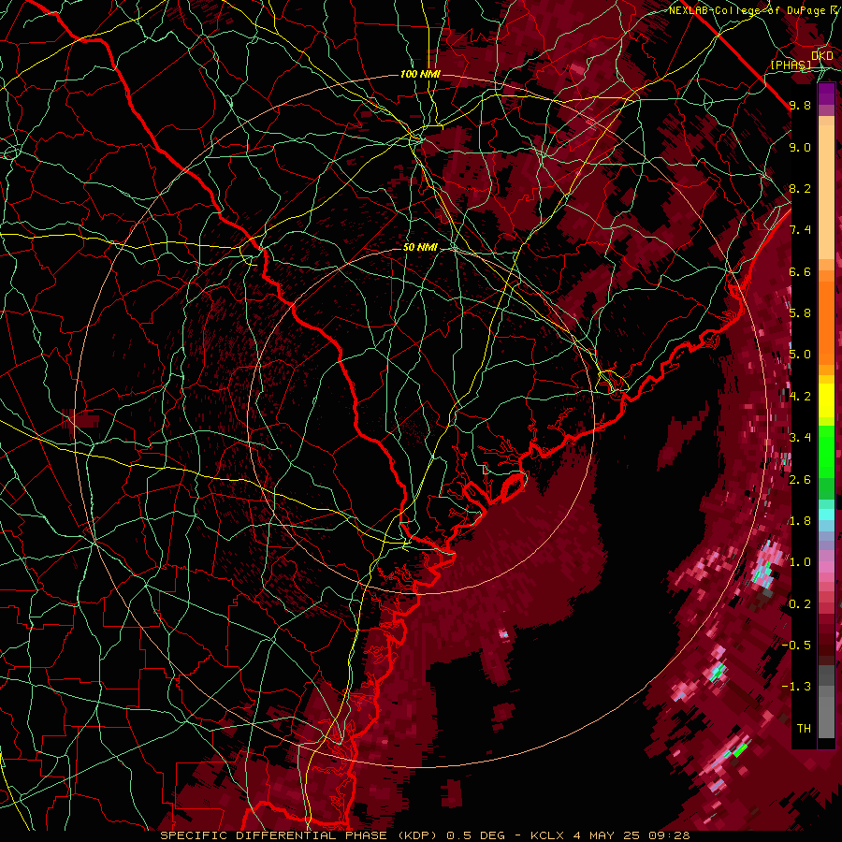The height and width of the screenshot is (842, 842).
Task: Click the 1.0 value on the color scale
Action: [x=800, y=562]
